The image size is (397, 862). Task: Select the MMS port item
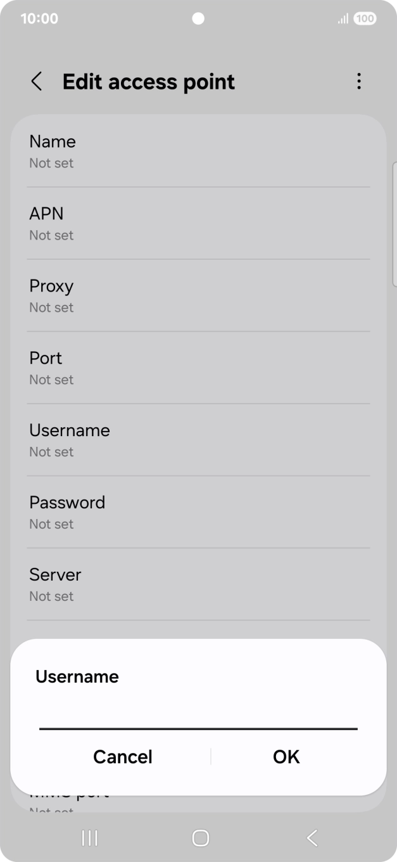point(198,792)
